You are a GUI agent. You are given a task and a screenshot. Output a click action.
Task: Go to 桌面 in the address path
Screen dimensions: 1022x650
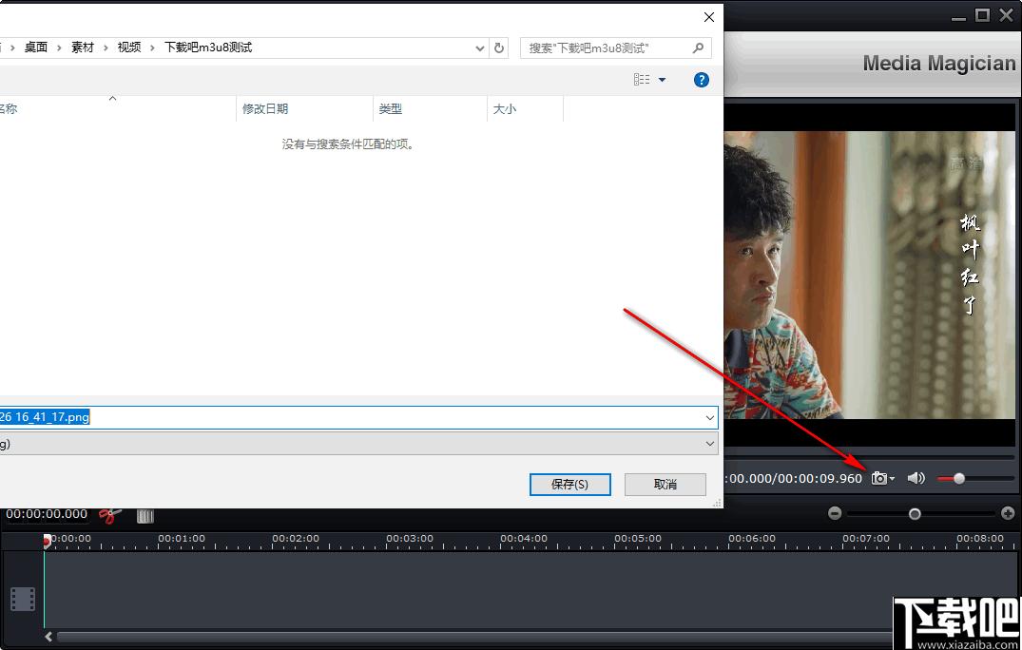[x=36, y=48]
